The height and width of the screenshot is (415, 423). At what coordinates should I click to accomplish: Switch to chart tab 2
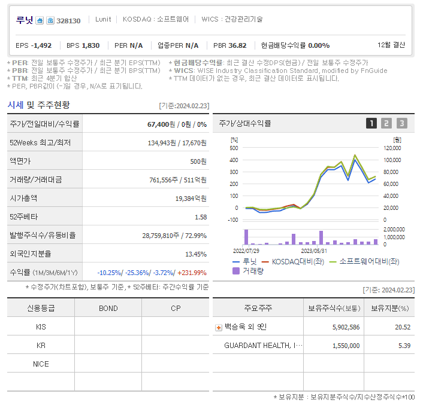pos(386,123)
